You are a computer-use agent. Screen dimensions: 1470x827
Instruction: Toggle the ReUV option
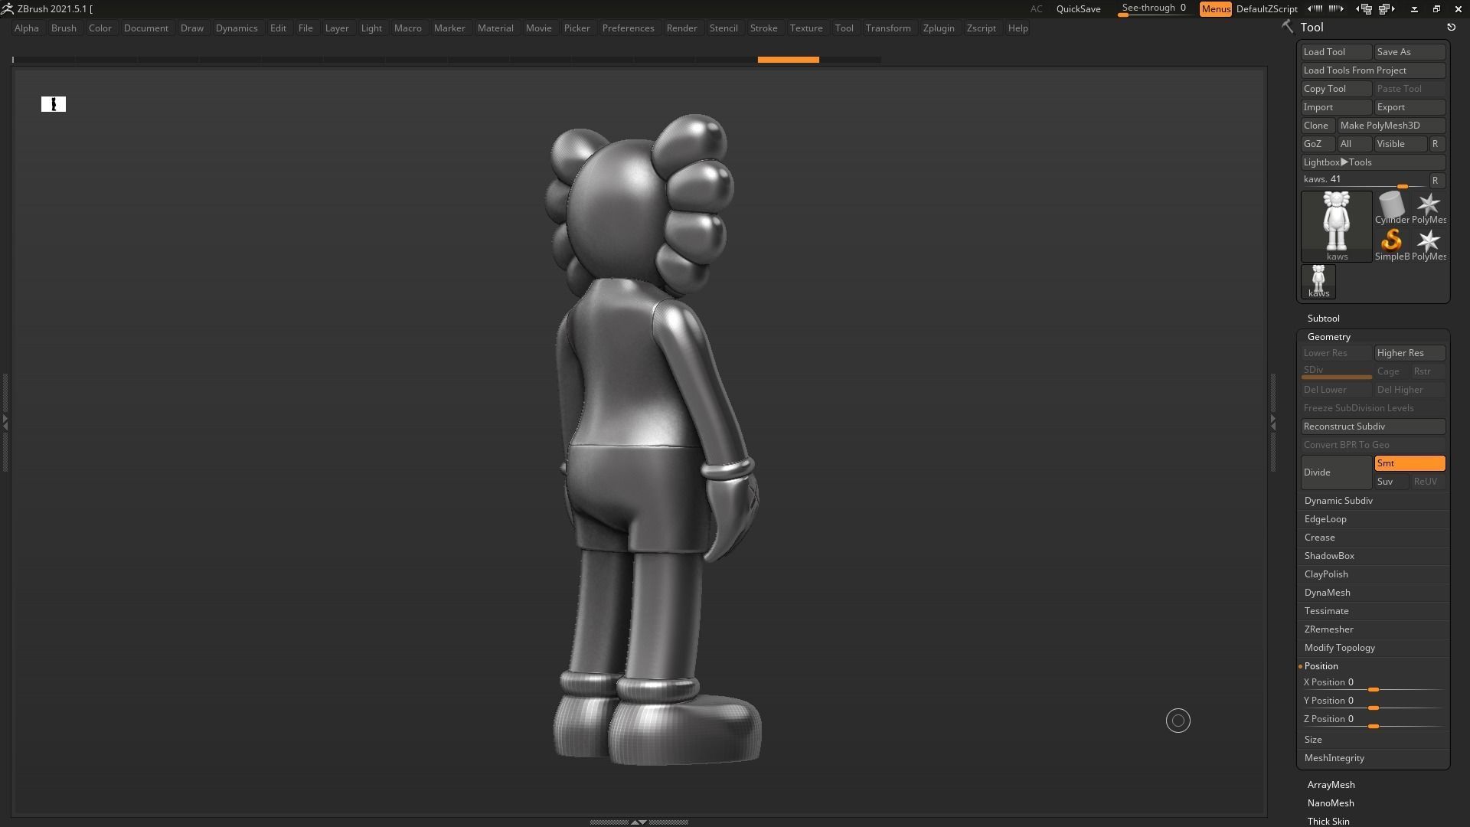1428,482
